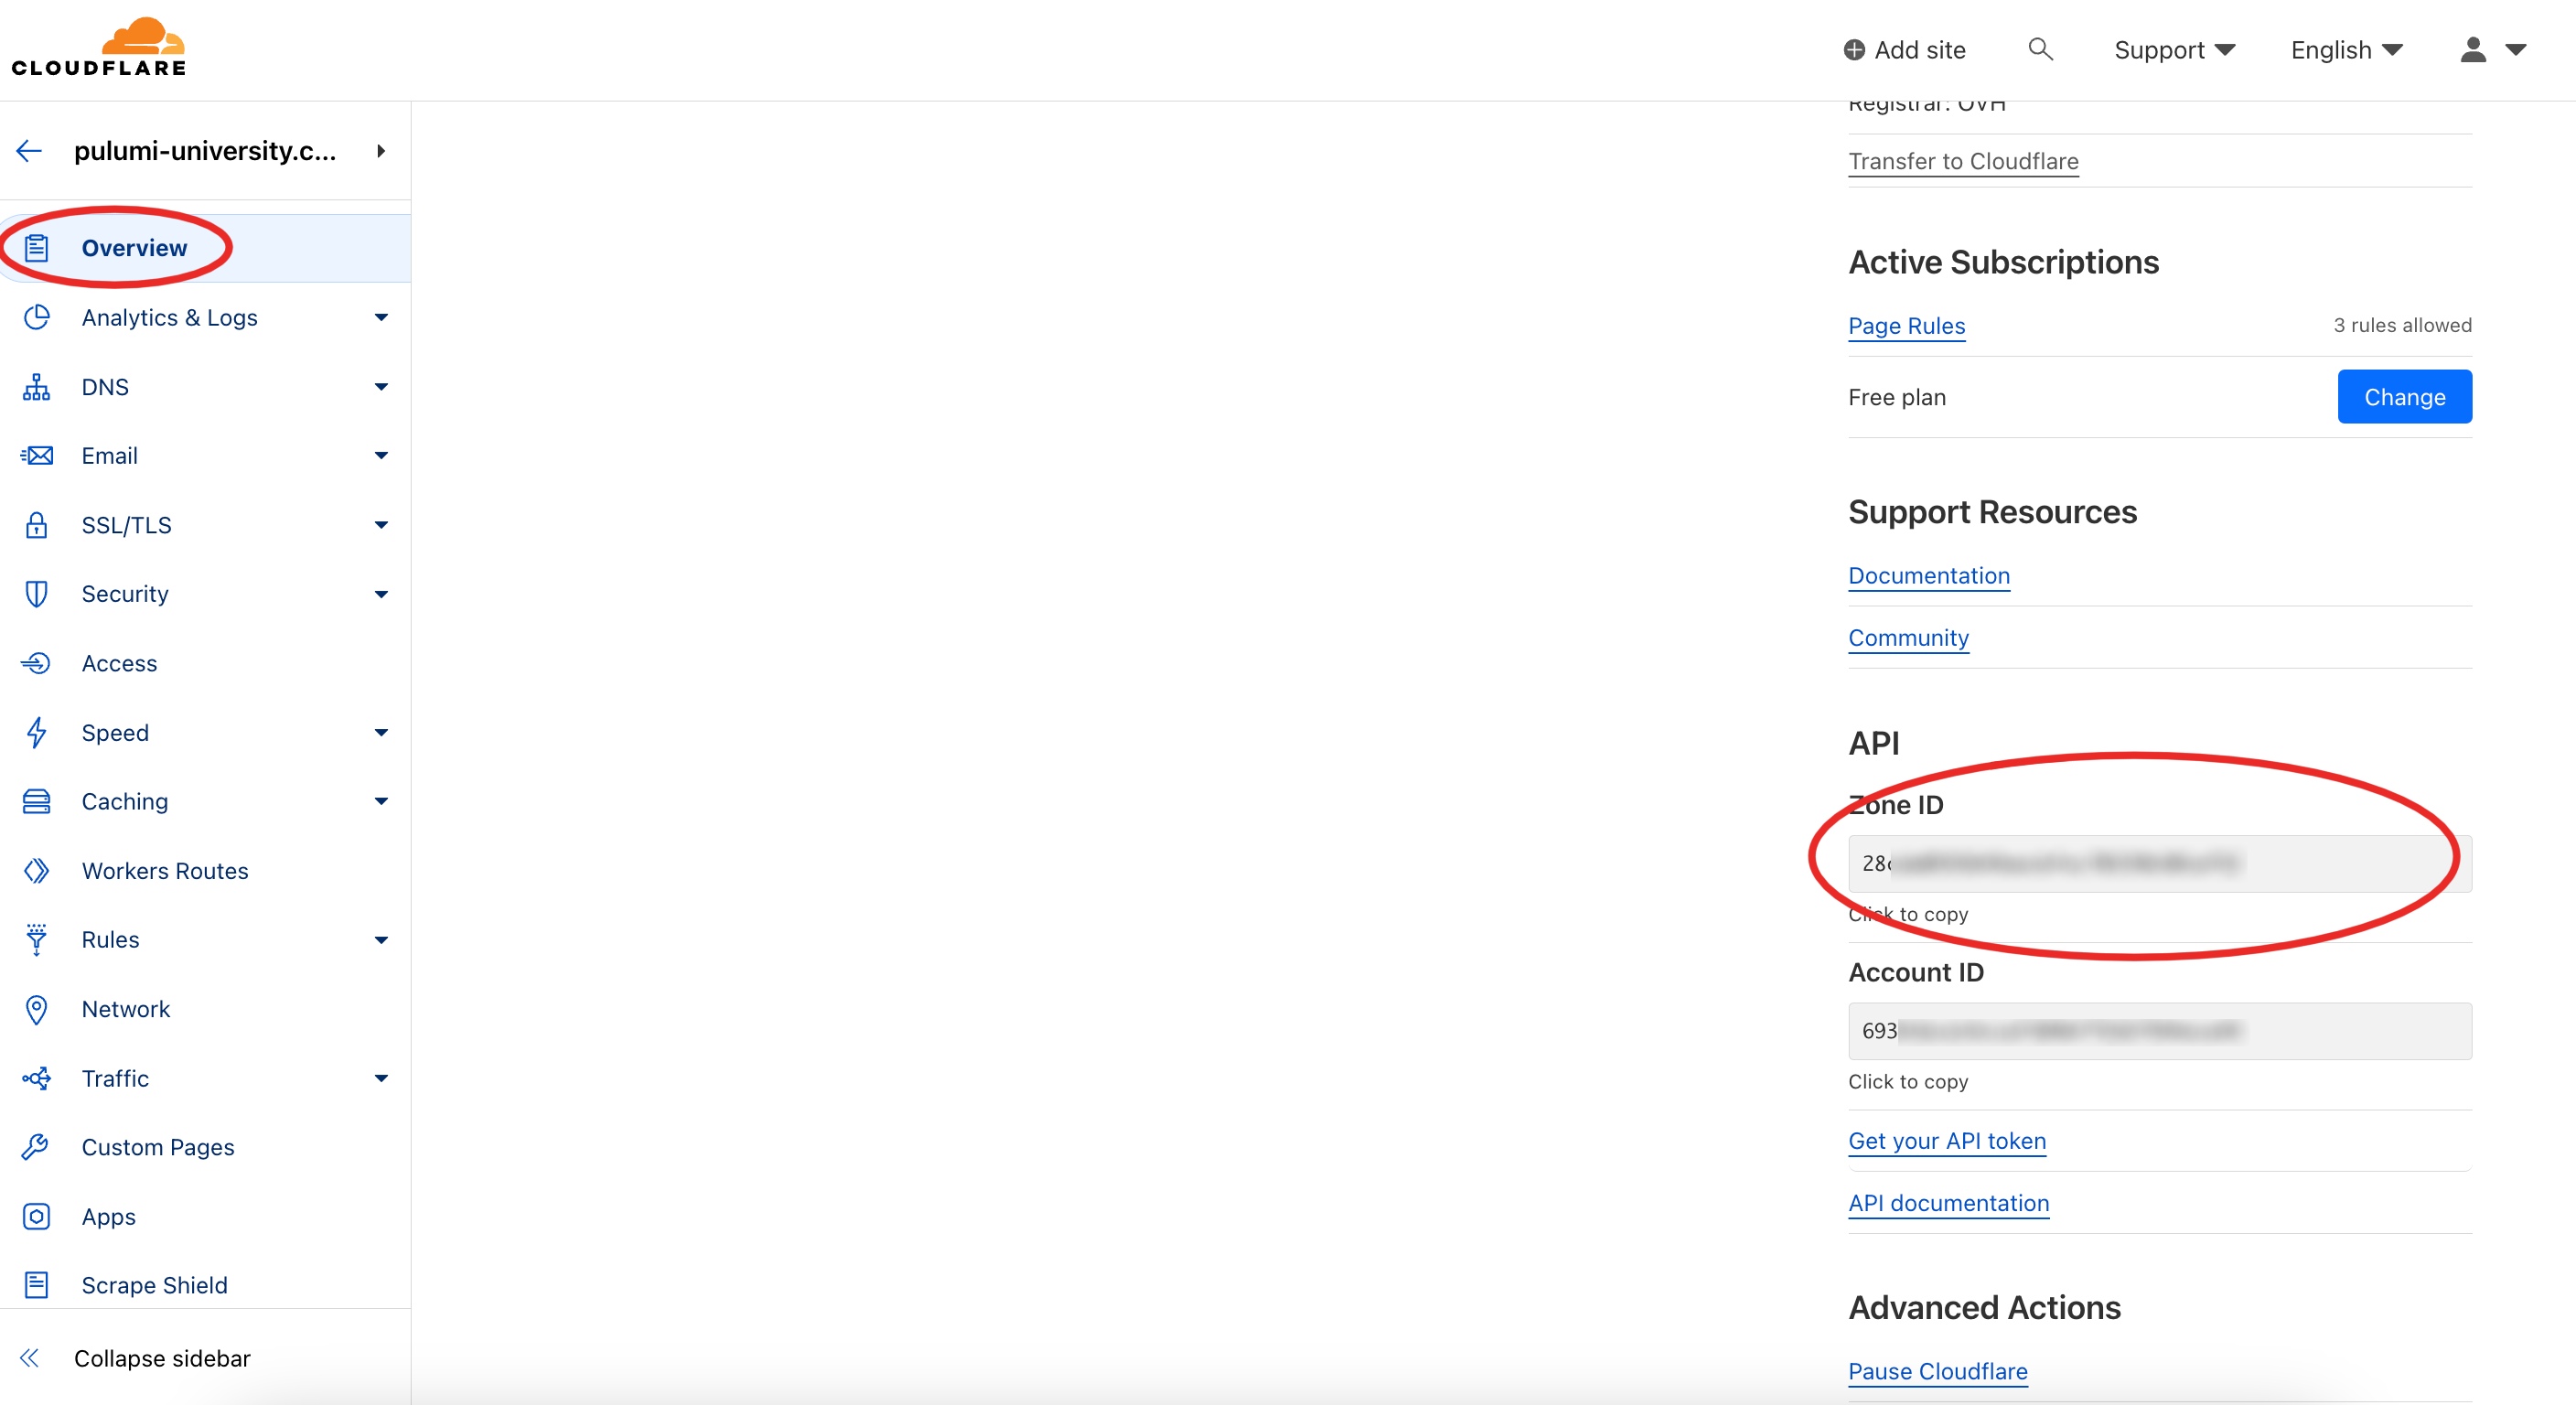Click the Caching storage icon
2576x1405 pixels.
37,801
